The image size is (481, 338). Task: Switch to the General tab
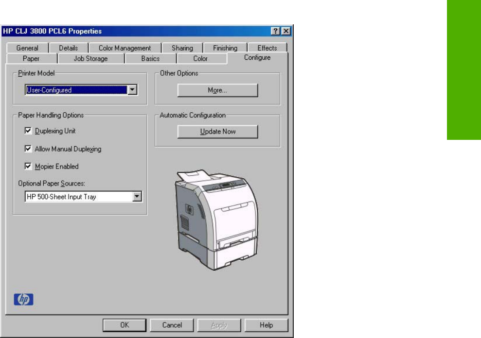coord(27,48)
